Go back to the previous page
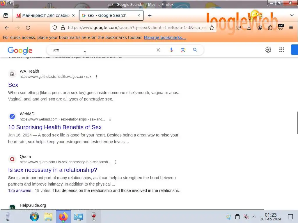298x223 pixels. point(7,28)
